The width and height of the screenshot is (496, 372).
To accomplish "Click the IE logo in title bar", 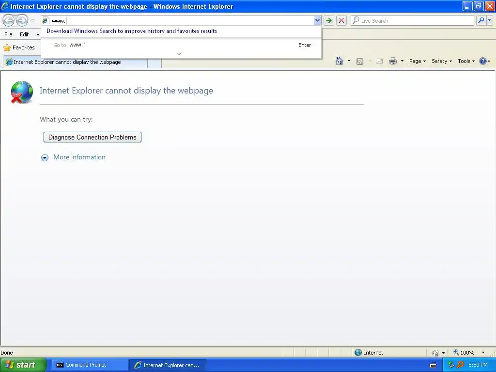I will pos(5,6).
